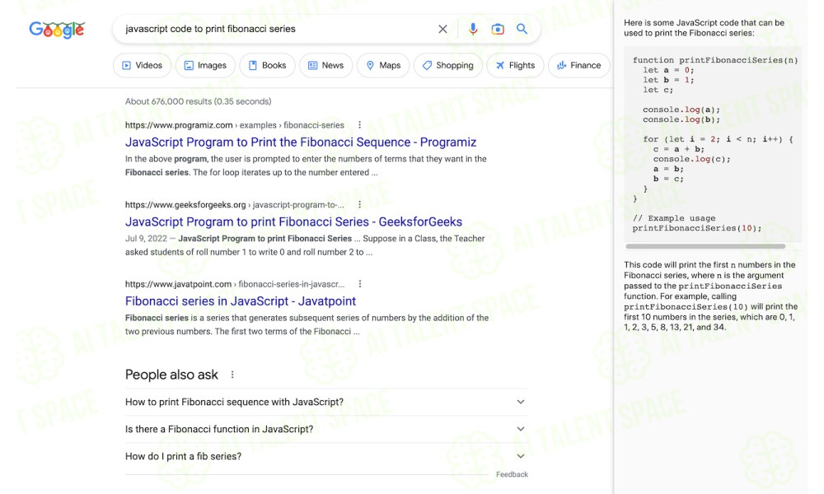Clear the search box with the X icon
The width and height of the screenshot is (824, 494).
[442, 29]
